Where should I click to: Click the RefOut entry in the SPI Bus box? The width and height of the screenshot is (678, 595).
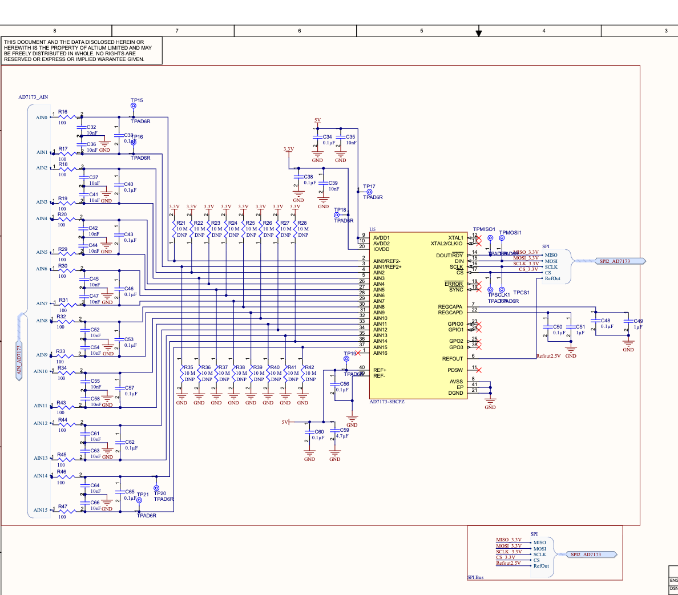tap(541, 566)
